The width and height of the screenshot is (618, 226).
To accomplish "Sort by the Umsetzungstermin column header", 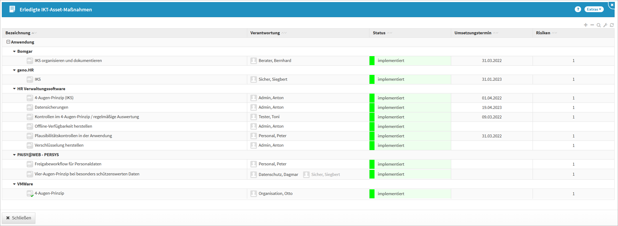I will point(473,33).
